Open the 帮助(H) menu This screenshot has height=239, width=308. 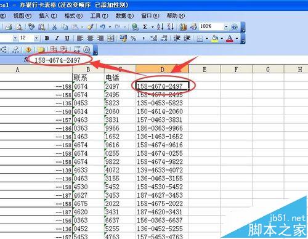click(x=176, y=15)
